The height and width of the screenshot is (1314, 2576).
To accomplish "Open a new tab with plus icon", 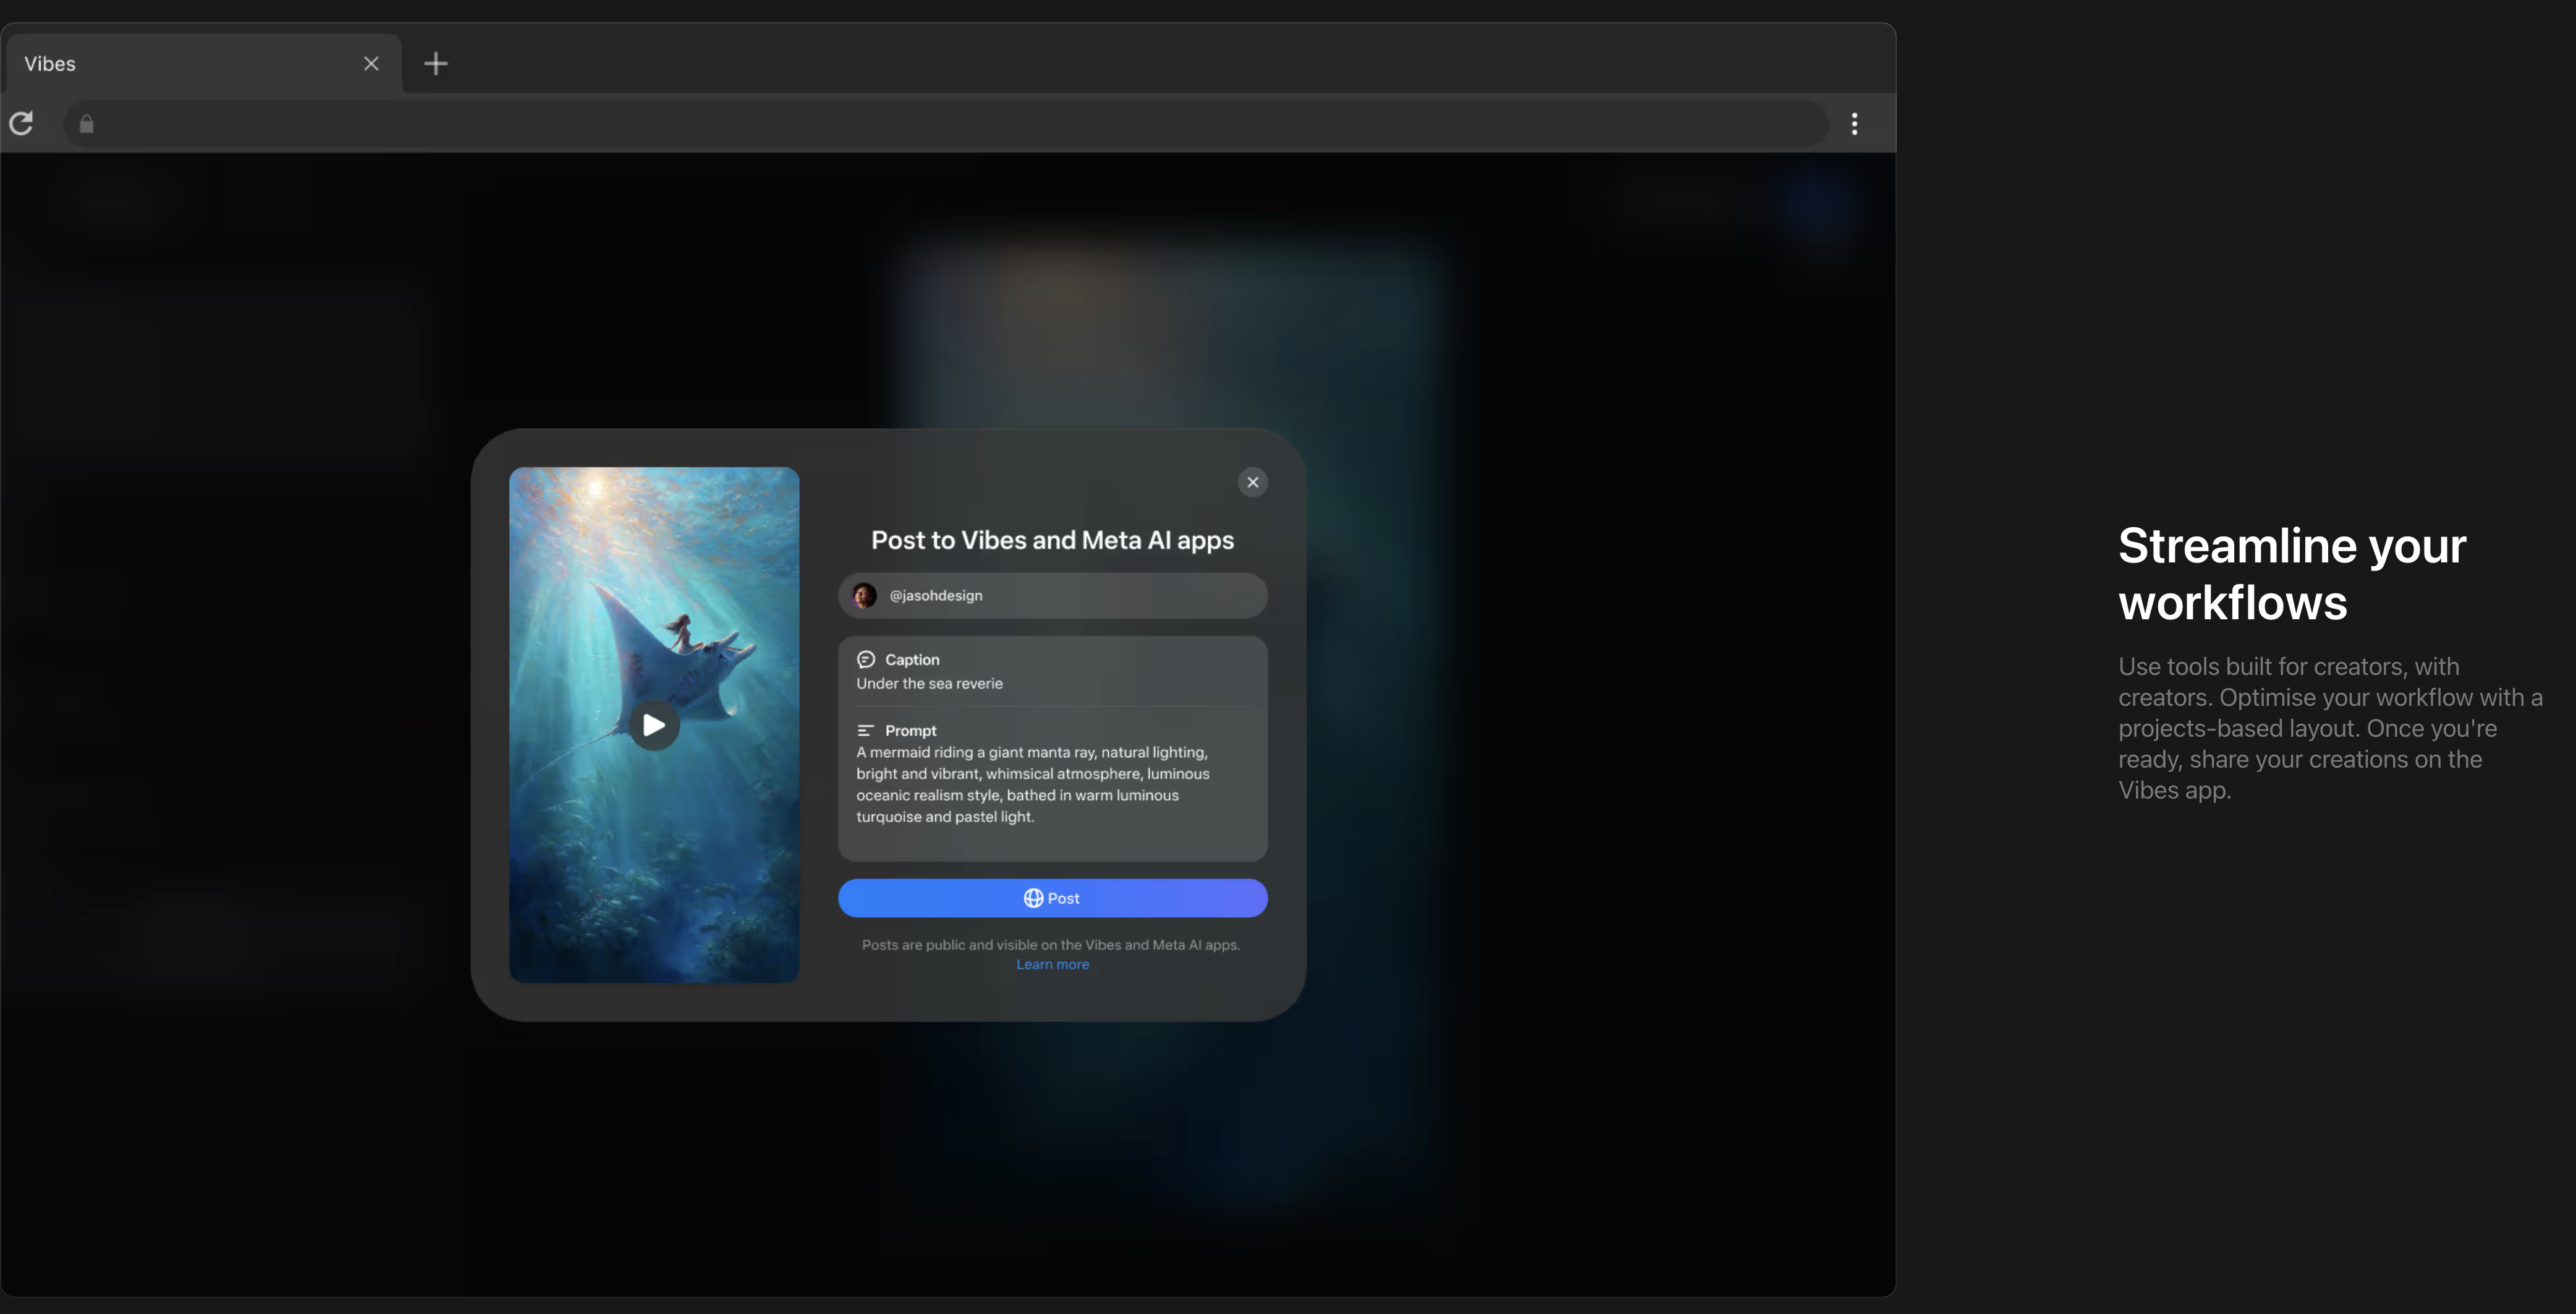I will click(435, 64).
